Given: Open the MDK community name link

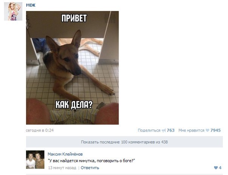Looking at the screenshot, I should tap(31, 5).
